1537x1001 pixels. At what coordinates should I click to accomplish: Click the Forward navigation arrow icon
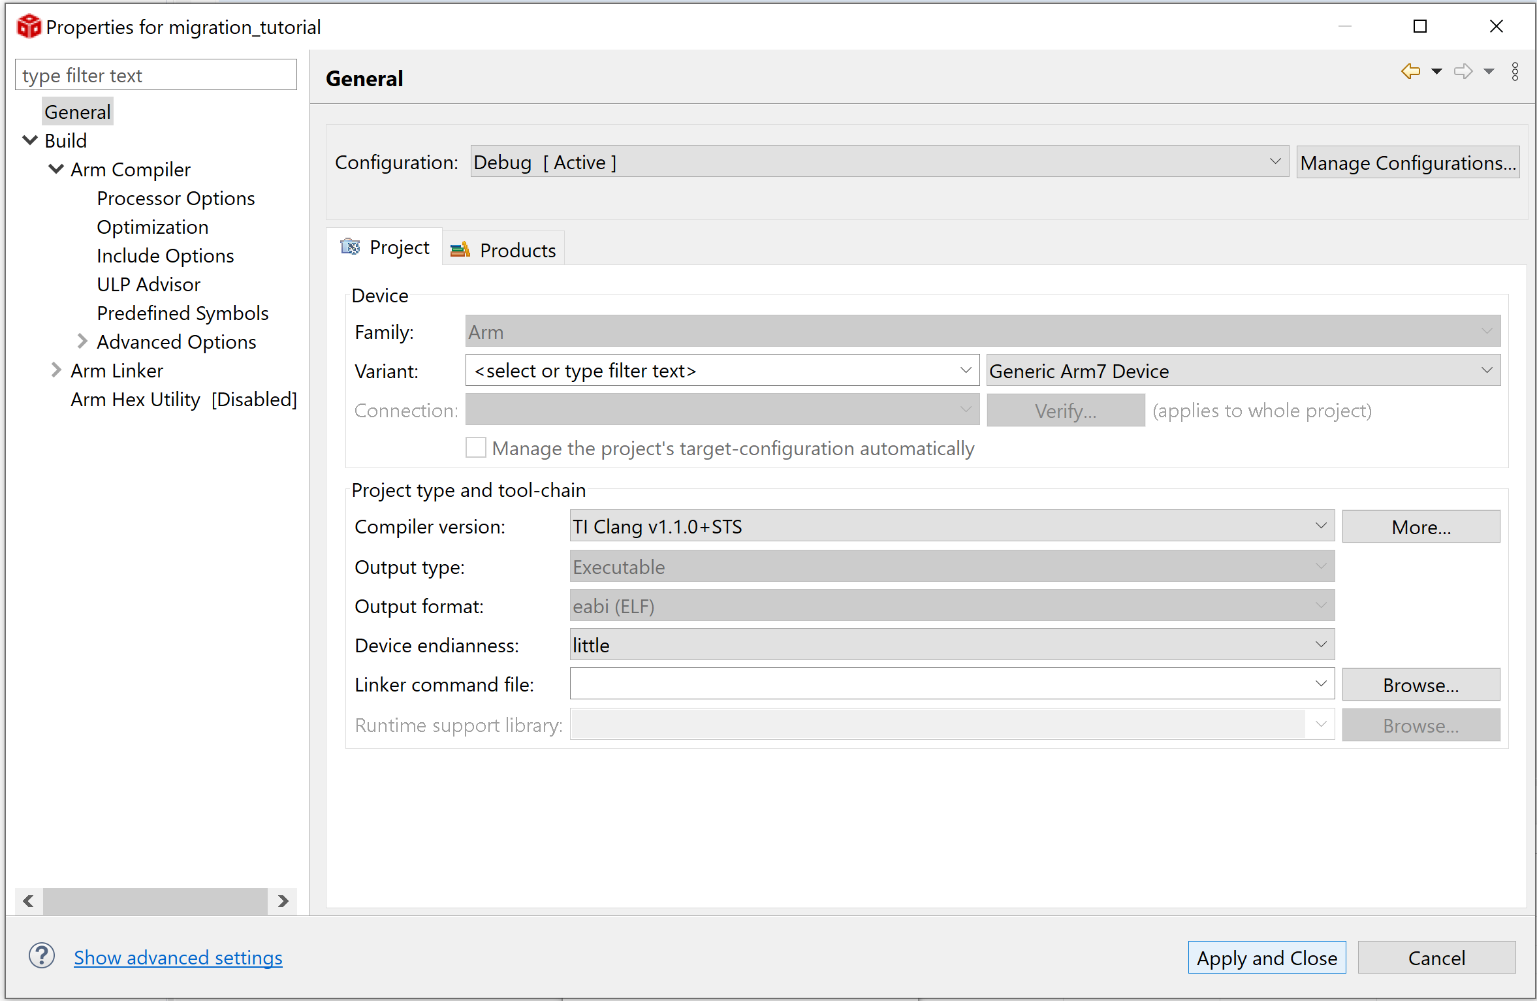tap(1463, 72)
